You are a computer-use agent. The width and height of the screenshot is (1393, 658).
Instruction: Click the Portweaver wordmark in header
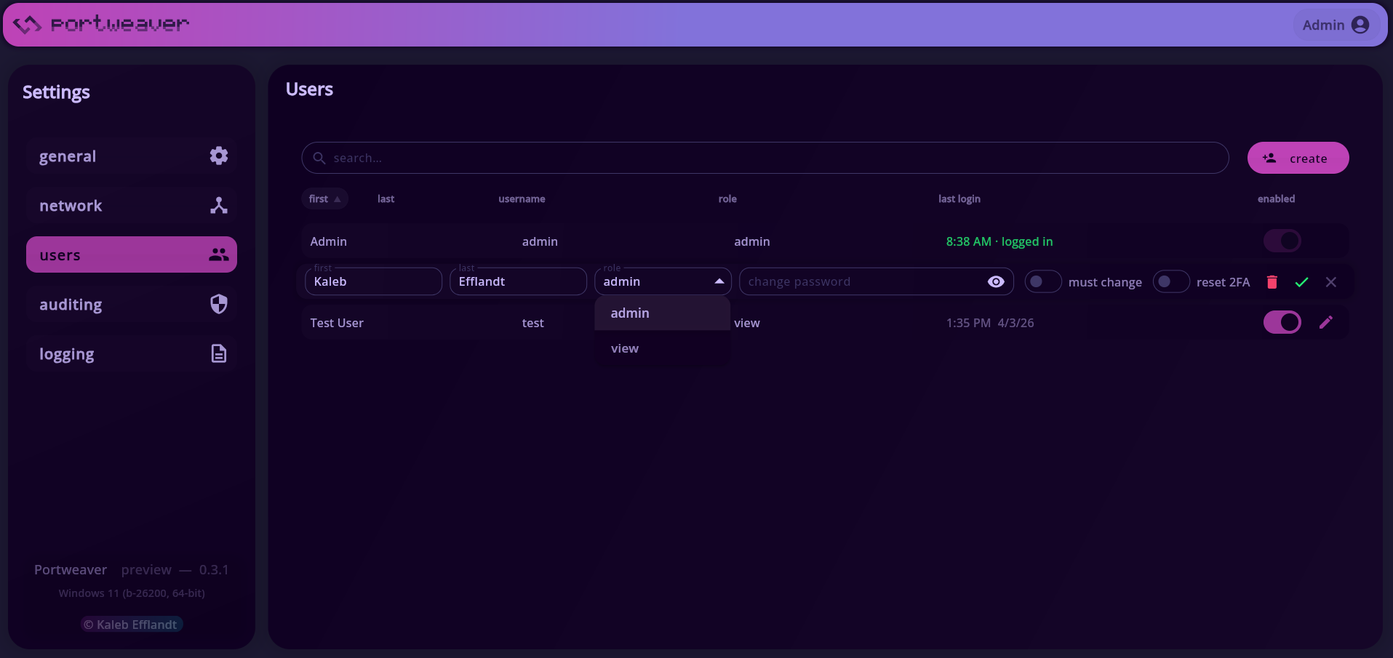tap(120, 25)
